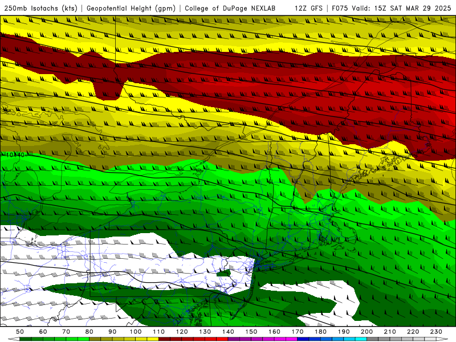The image size is (456, 342).
Task: Click the legend value 170
Action: (x=298, y=332)
